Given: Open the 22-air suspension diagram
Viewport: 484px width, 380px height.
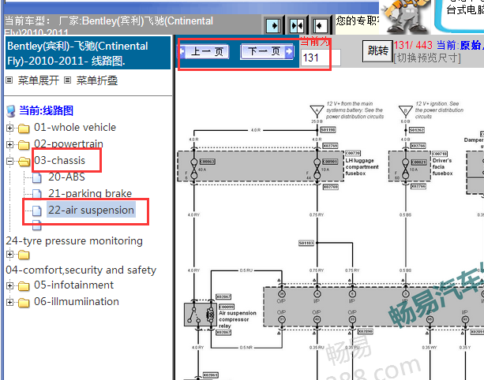Looking at the screenshot, I should coord(91,210).
